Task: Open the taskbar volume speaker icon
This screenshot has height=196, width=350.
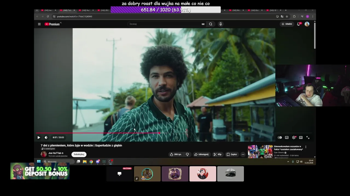Action: pyautogui.click(x=301, y=161)
